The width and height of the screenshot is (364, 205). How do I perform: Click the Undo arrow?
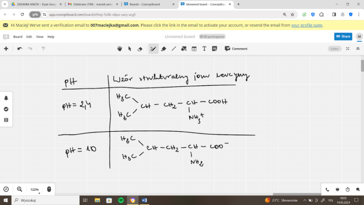(20, 49)
